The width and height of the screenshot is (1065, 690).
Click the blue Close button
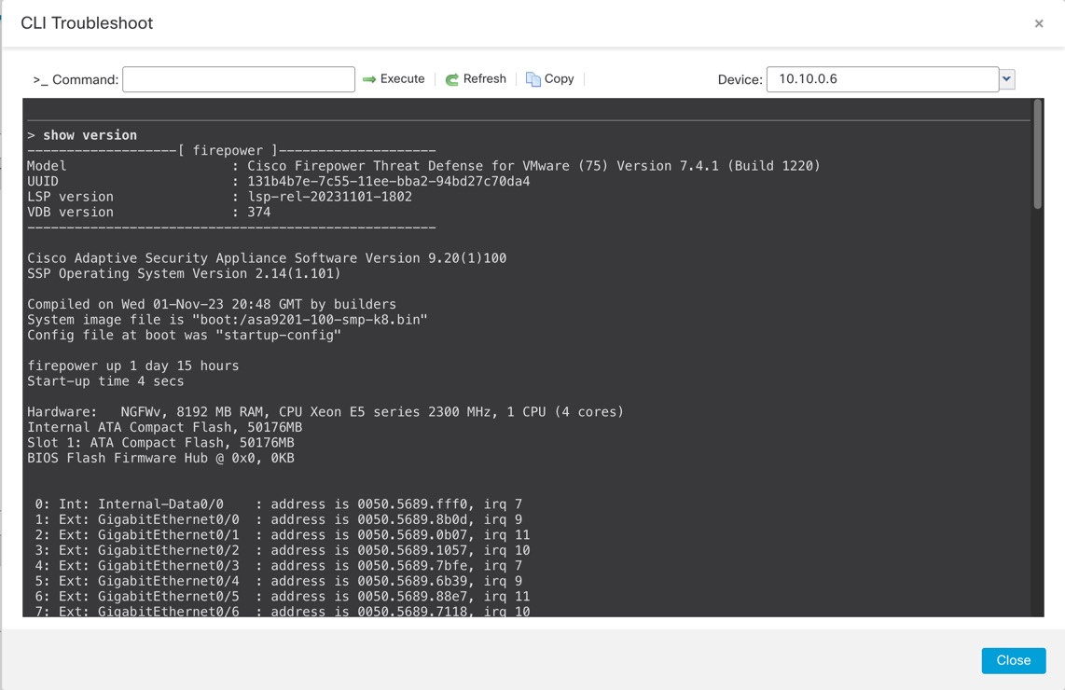[1014, 660]
